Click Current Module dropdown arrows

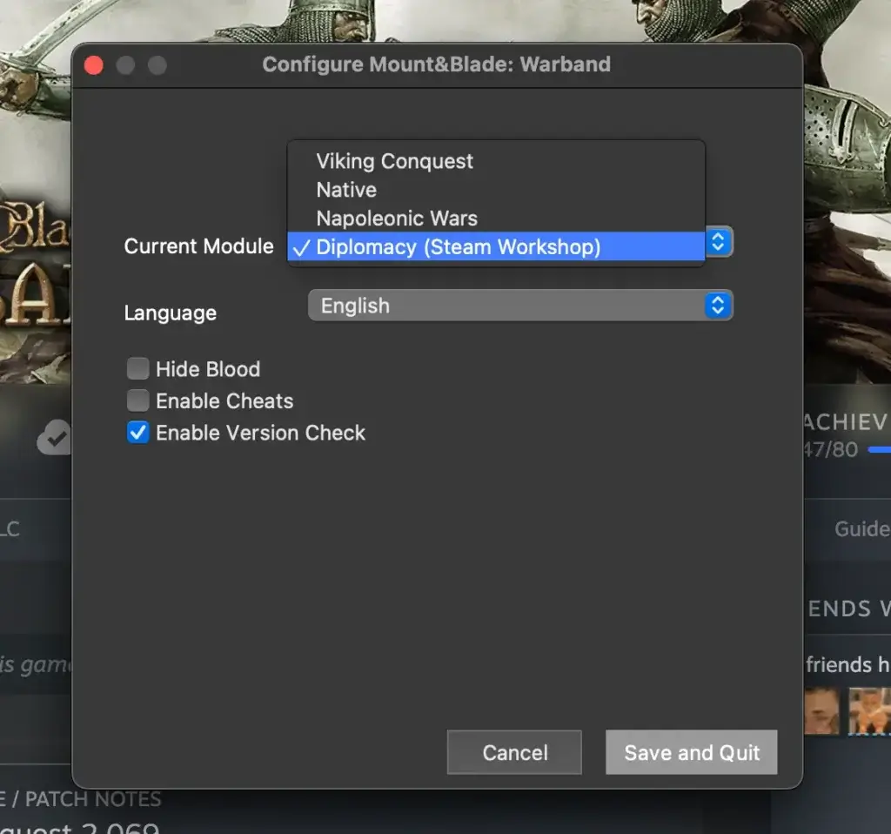718,242
